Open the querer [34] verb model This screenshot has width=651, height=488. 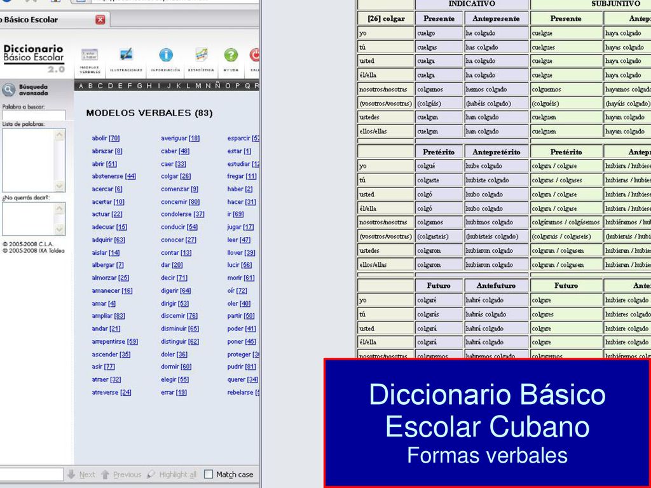242,380
